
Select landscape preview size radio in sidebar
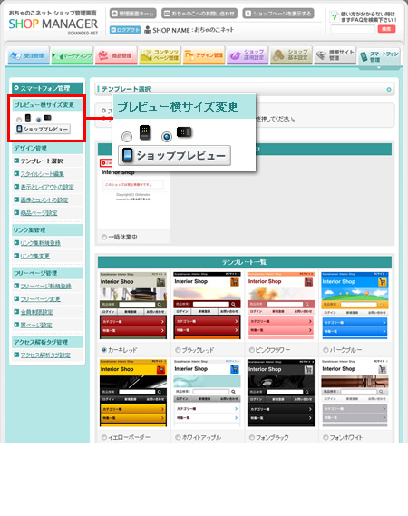point(38,120)
